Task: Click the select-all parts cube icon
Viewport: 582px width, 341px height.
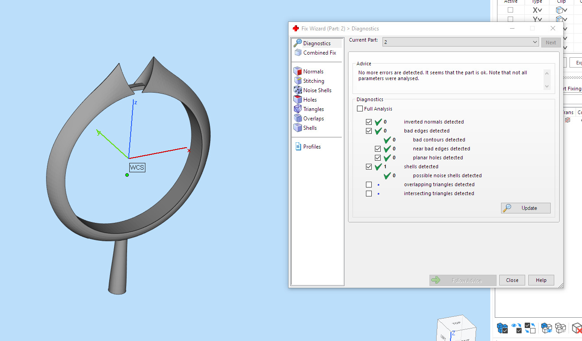Action: coord(502,328)
